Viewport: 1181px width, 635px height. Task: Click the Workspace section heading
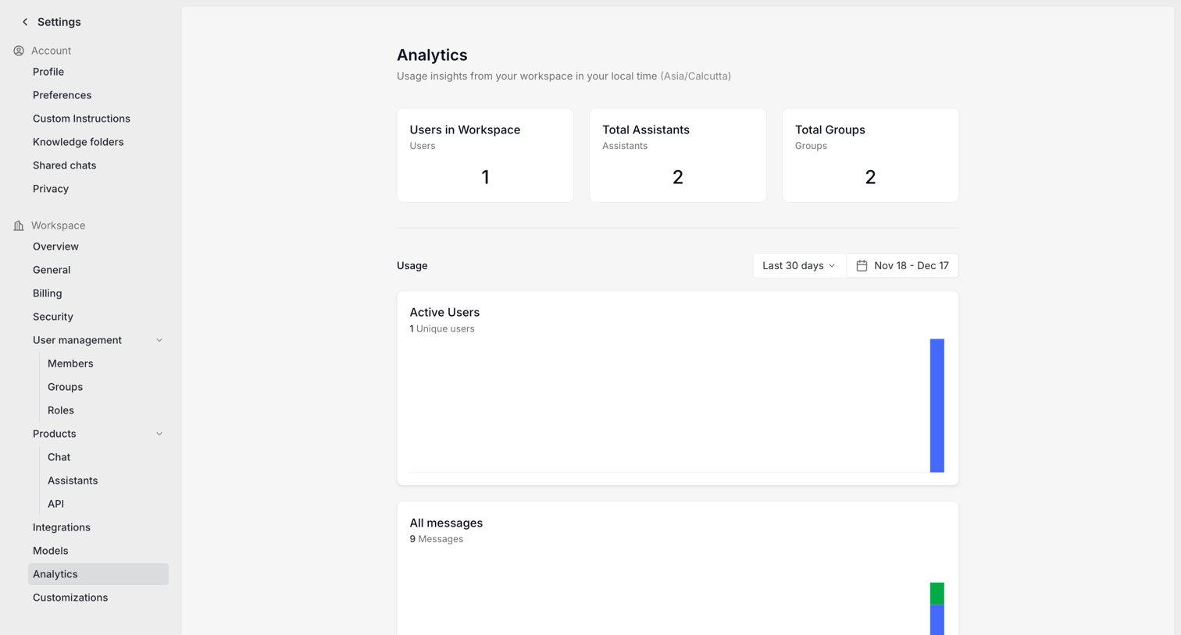tap(58, 225)
